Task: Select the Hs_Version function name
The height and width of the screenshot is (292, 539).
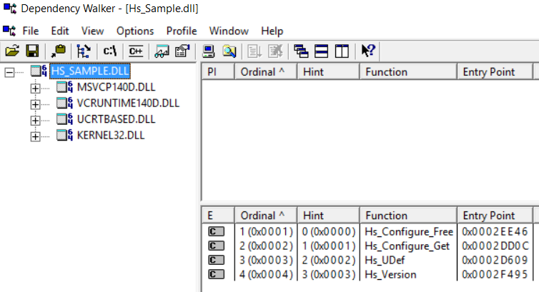Action: (x=390, y=274)
